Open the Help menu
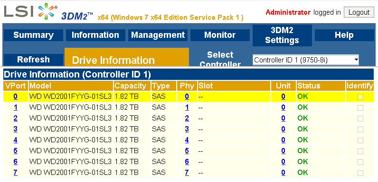The width and height of the screenshot is (378, 182). [x=344, y=35]
